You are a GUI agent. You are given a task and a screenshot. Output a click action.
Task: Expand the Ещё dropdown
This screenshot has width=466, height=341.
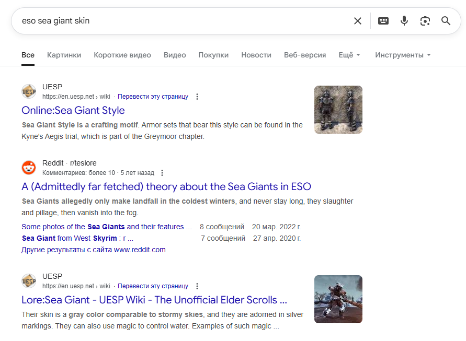(x=349, y=55)
